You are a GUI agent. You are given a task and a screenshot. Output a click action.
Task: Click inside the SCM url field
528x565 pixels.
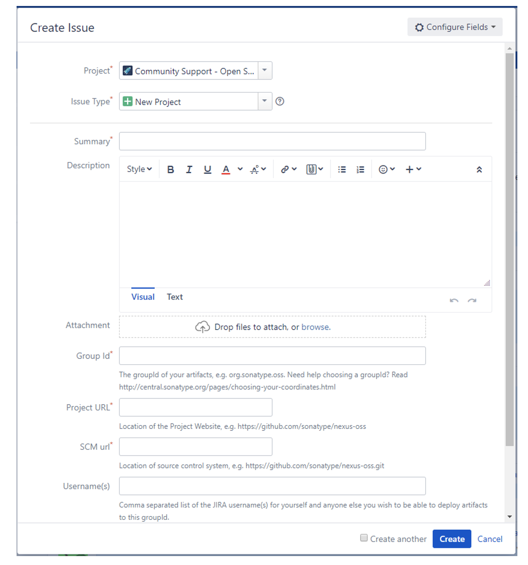(196, 447)
